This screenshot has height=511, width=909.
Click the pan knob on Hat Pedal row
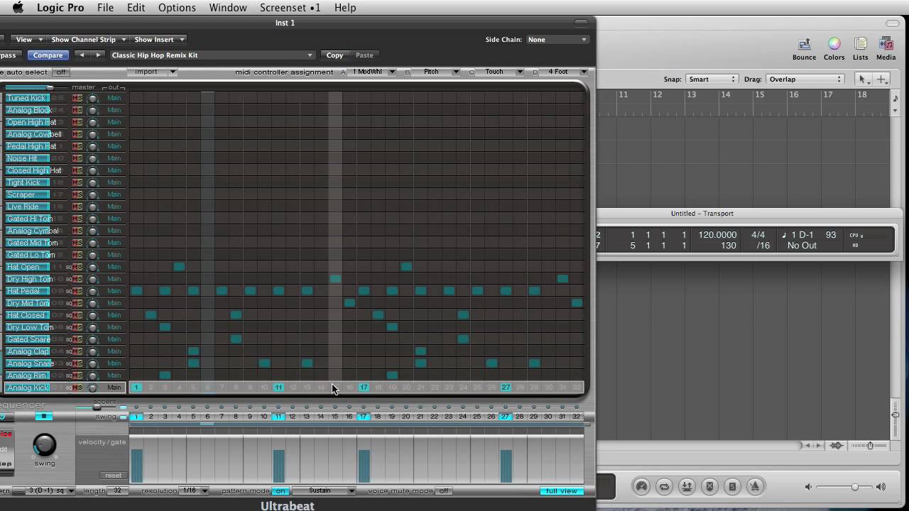(x=92, y=291)
